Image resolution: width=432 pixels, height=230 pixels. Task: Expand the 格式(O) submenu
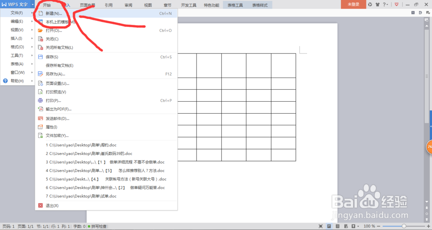click(17, 47)
